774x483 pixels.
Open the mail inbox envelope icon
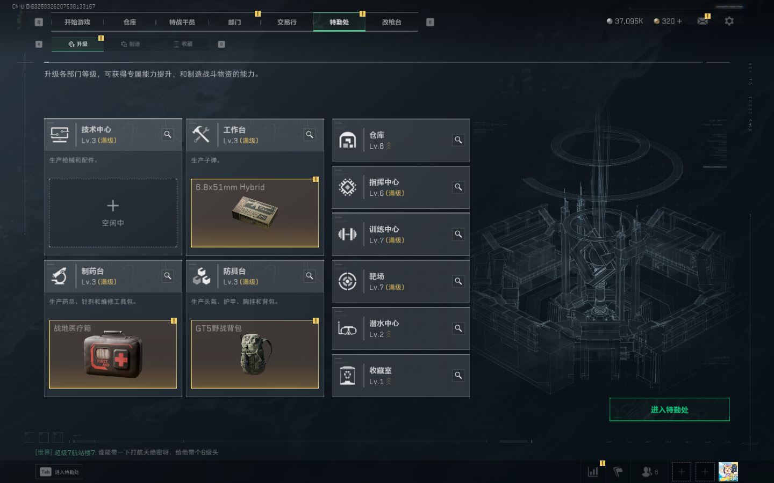pos(703,21)
